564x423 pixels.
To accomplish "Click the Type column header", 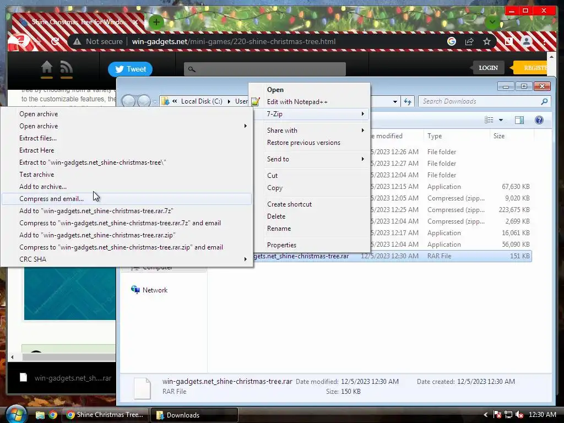I will tap(456, 136).
